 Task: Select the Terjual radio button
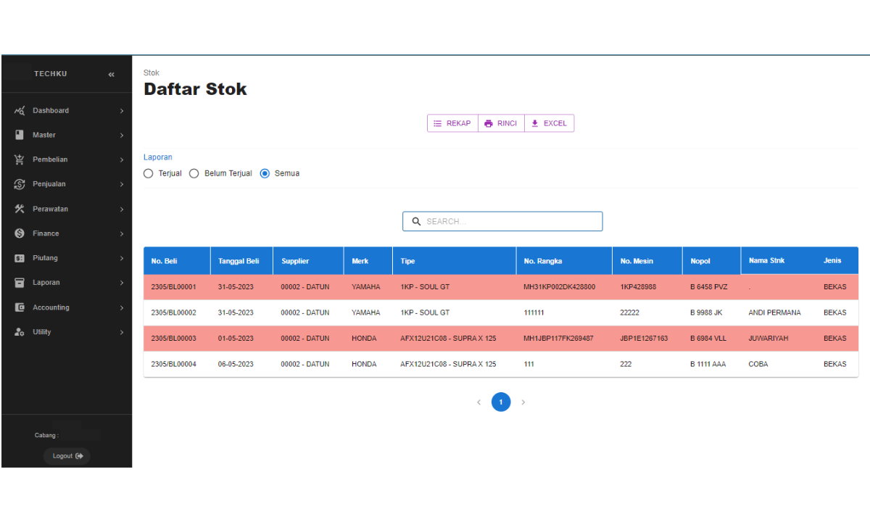pos(149,174)
